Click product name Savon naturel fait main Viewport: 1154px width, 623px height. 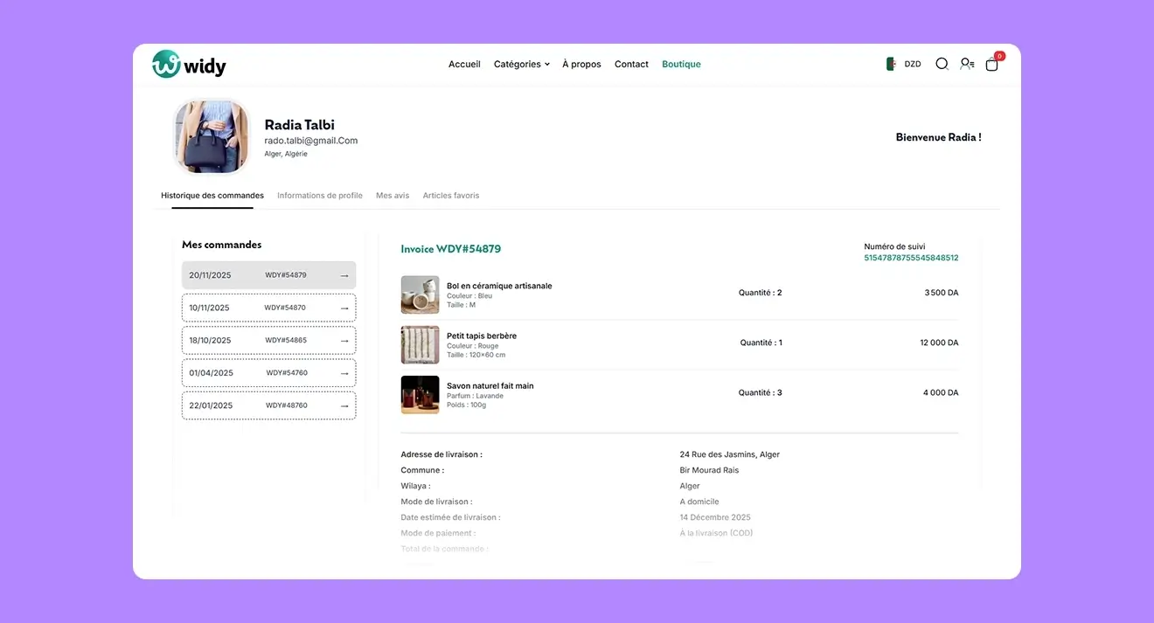[490, 385]
